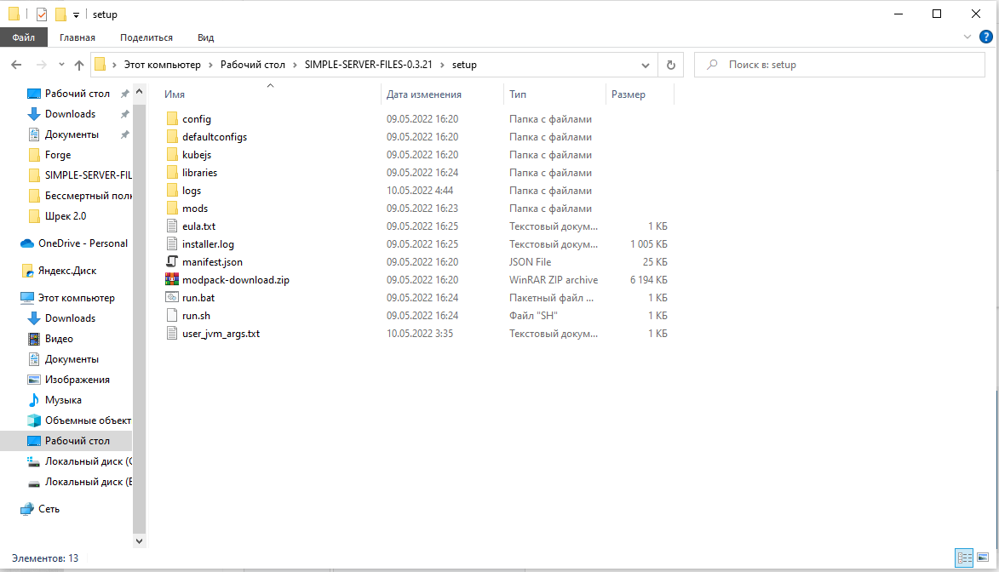Image resolution: width=999 pixels, height=572 pixels.
Task: Open Бессмертный полк folder in sidebar
Action: click(88, 196)
